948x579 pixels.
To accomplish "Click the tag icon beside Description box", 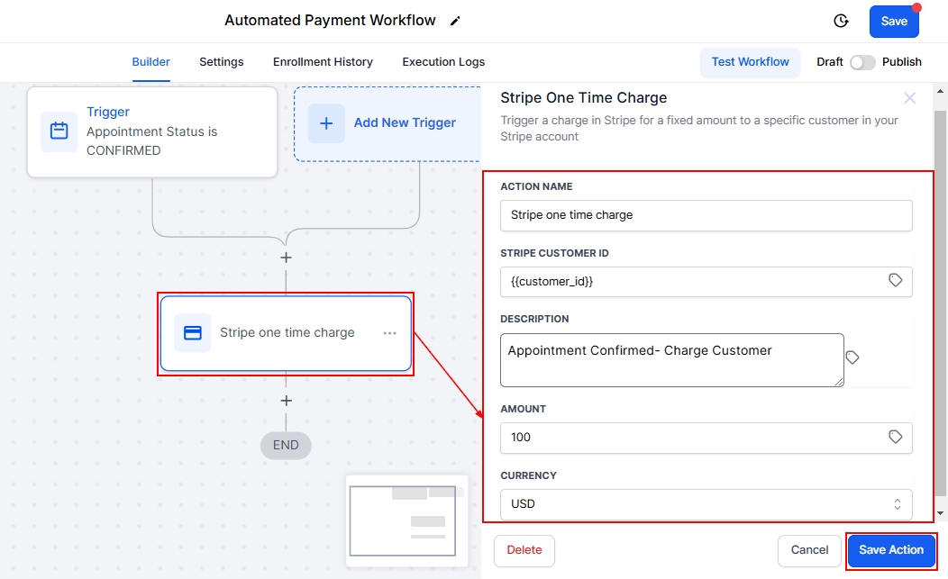I will coord(852,357).
